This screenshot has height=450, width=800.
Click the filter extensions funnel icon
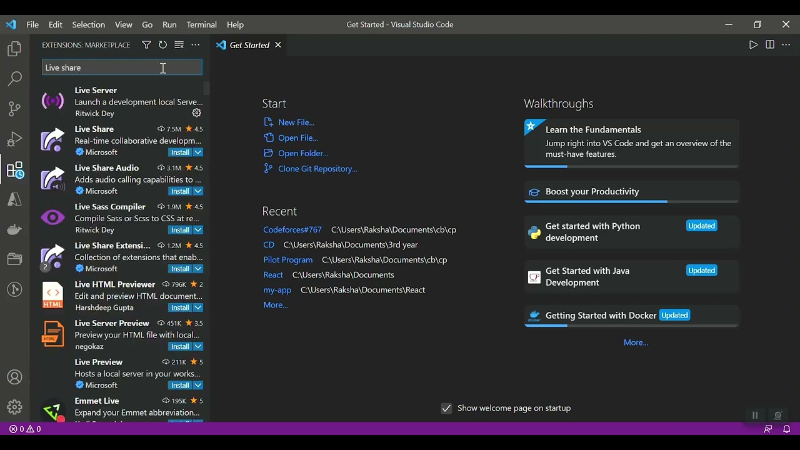click(146, 45)
